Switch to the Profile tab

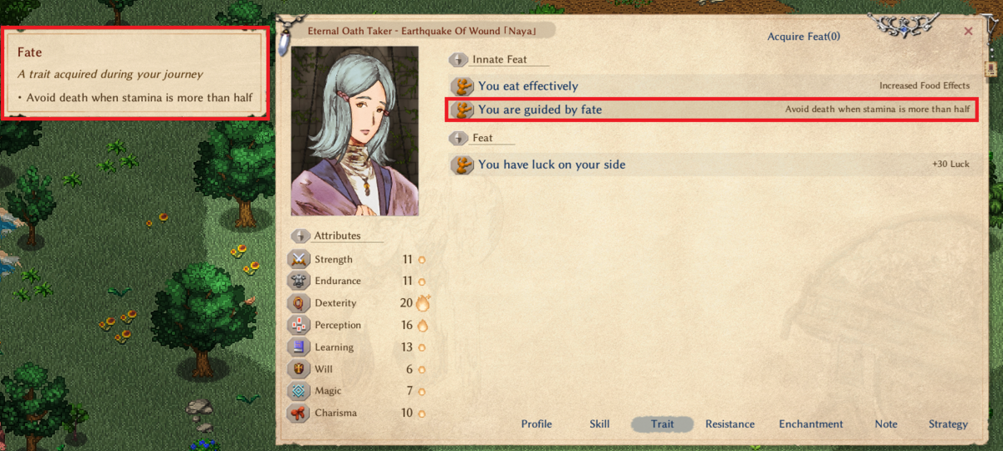click(x=537, y=424)
